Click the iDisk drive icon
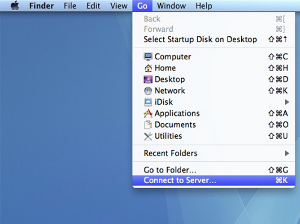This screenshot has width=300, height=224. 148,102
